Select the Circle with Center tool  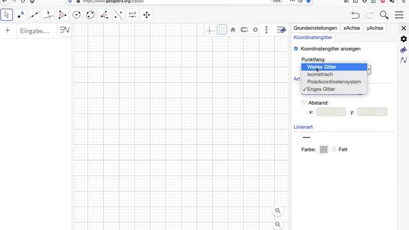(77, 15)
